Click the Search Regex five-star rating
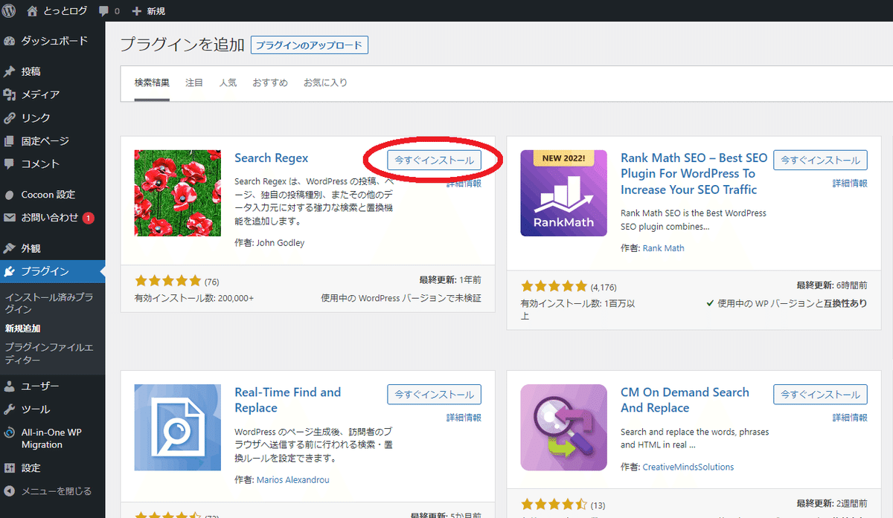Image resolution: width=893 pixels, height=518 pixels. 168,281
